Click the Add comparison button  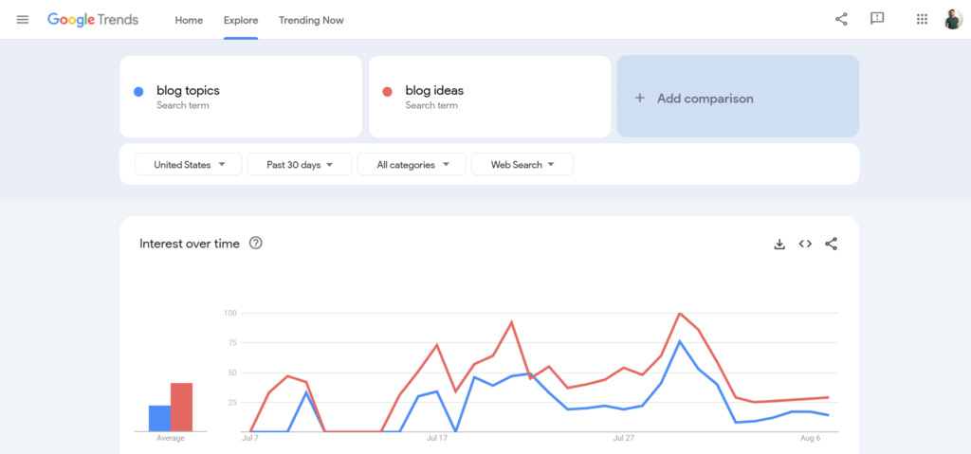click(738, 98)
